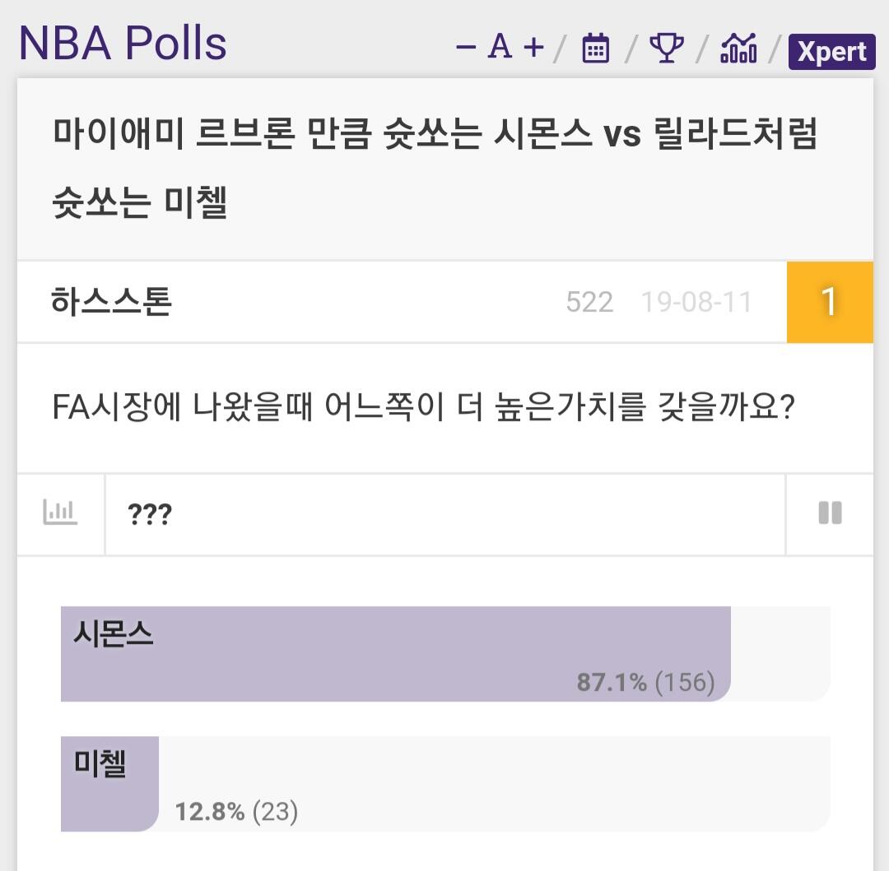Screen dimensions: 889x871
Task: Click the view count 522
Action: (x=589, y=302)
